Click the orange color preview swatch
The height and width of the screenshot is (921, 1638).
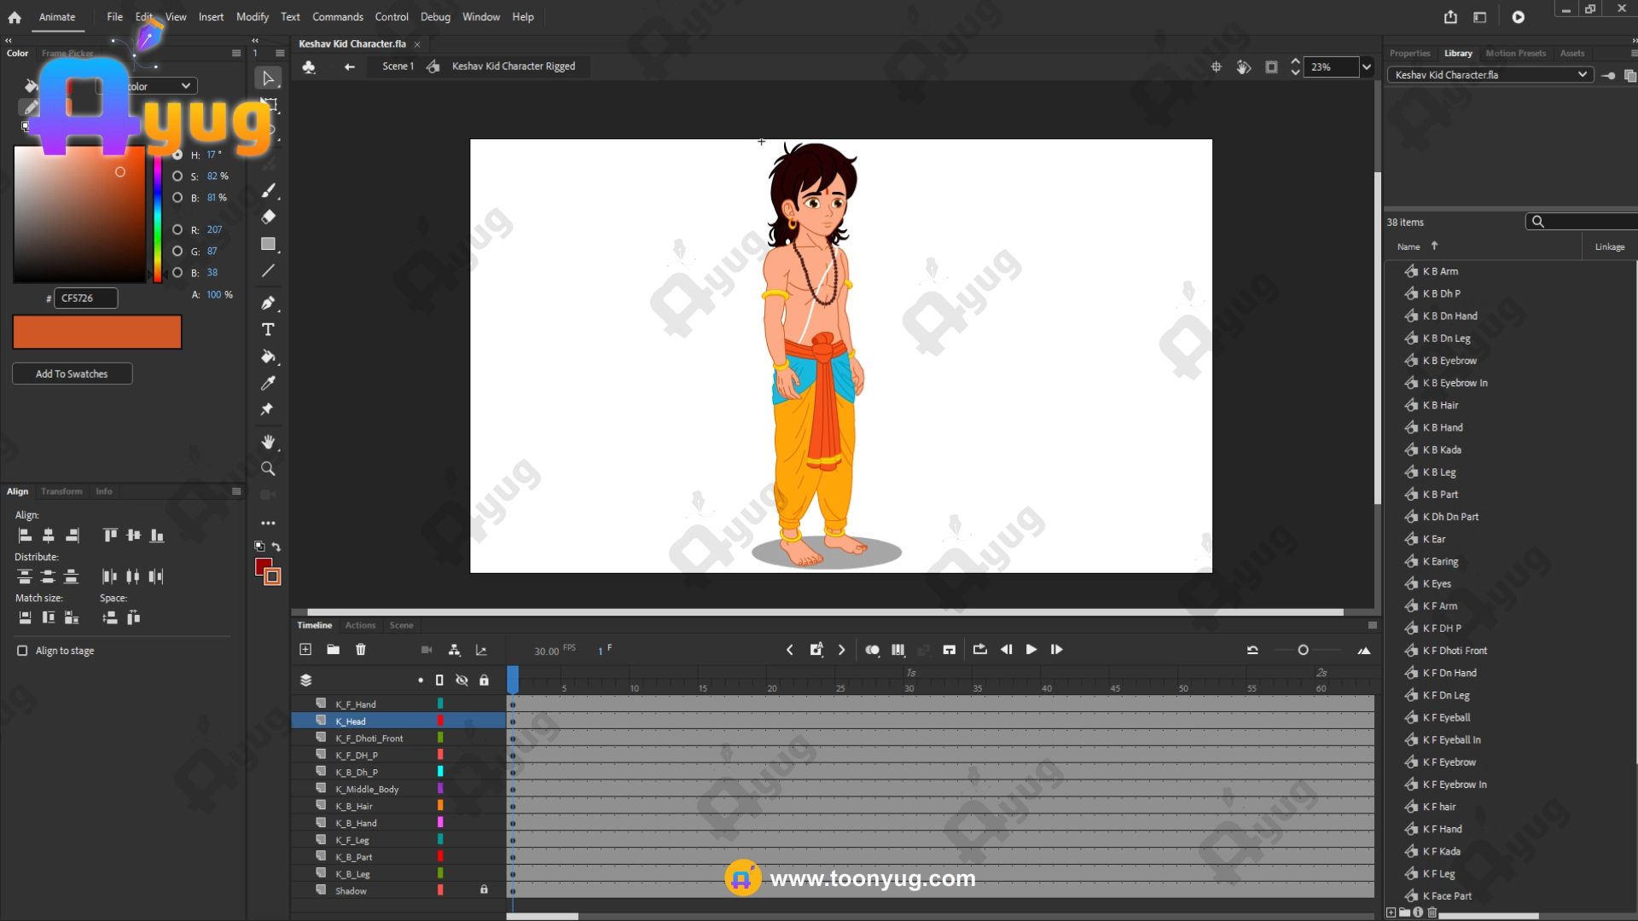click(x=97, y=332)
